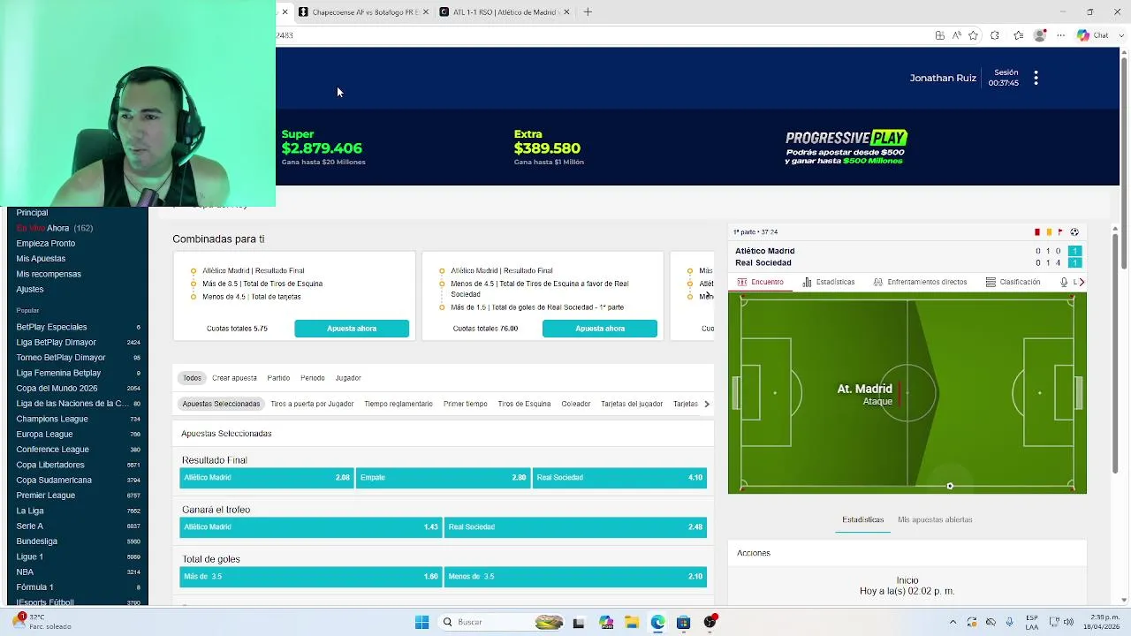Click Apuesta ahora for cuotas 5.75
Image resolution: width=1131 pixels, height=636 pixels.
pos(352,329)
